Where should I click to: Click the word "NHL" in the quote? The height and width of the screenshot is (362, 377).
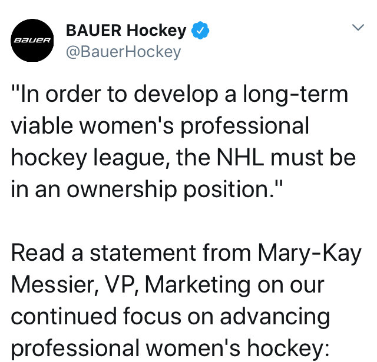tap(240, 157)
